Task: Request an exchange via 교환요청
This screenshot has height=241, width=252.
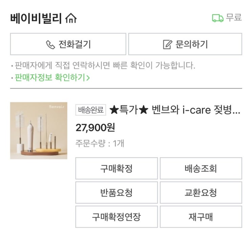Action: point(201,193)
